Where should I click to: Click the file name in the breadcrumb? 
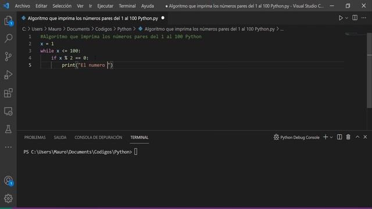[x=209, y=29]
